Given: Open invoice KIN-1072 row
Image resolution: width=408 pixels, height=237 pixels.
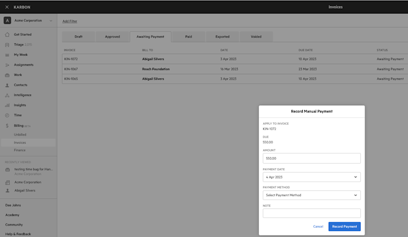Looking at the screenshot, I should 235,59.
